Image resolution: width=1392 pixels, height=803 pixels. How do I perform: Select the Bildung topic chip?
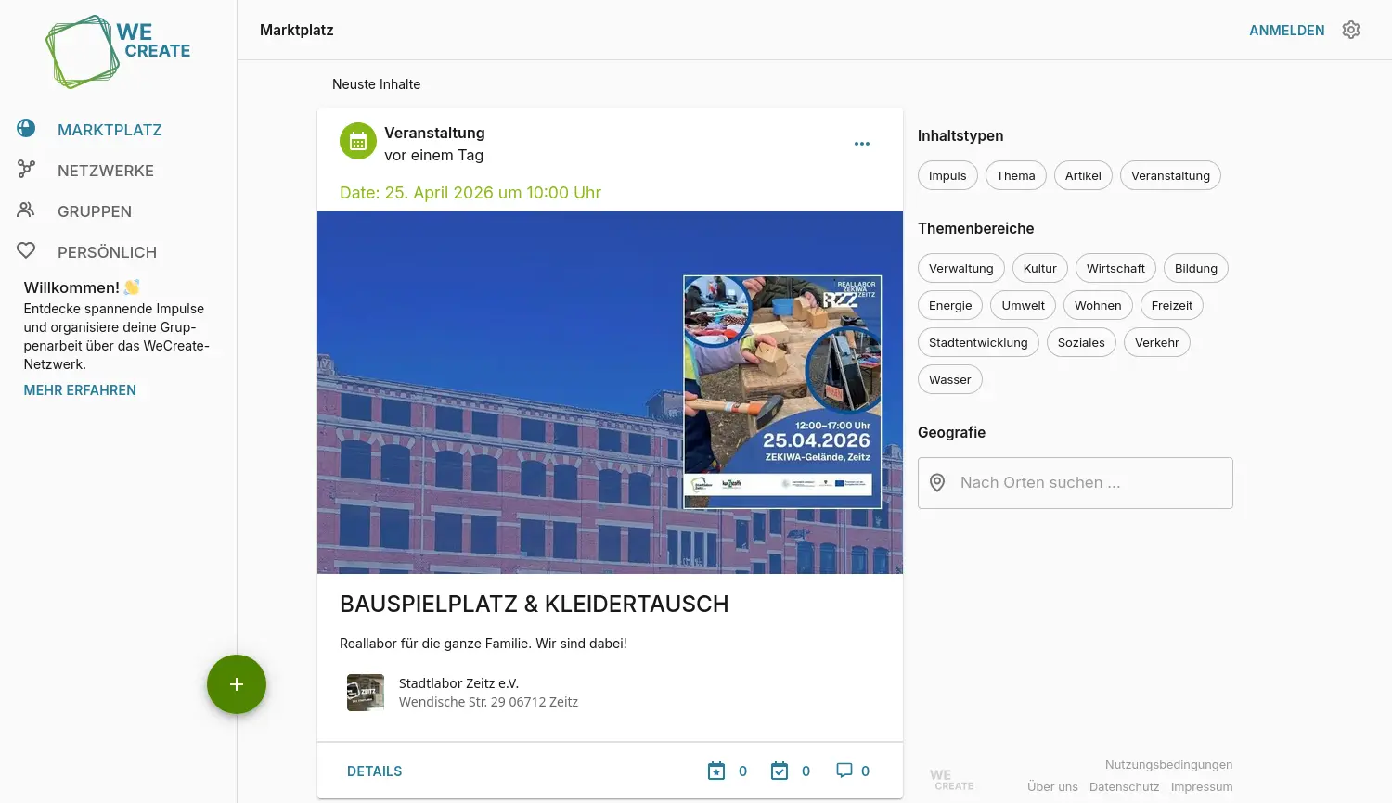[1196, 268]
